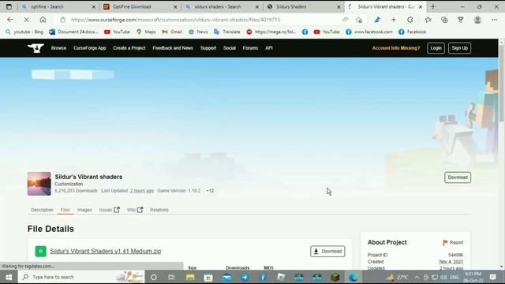Image resolution: width=505 pixels, height=284 pixels.
Task: Open a new browser tab
Action: [x=433, y=6]
